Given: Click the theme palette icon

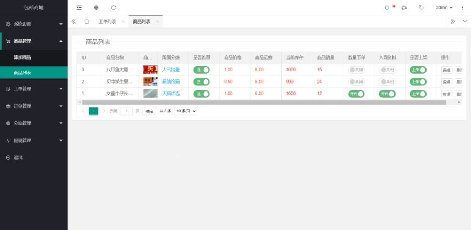Looking at the screenshot, I should (403, 8).
